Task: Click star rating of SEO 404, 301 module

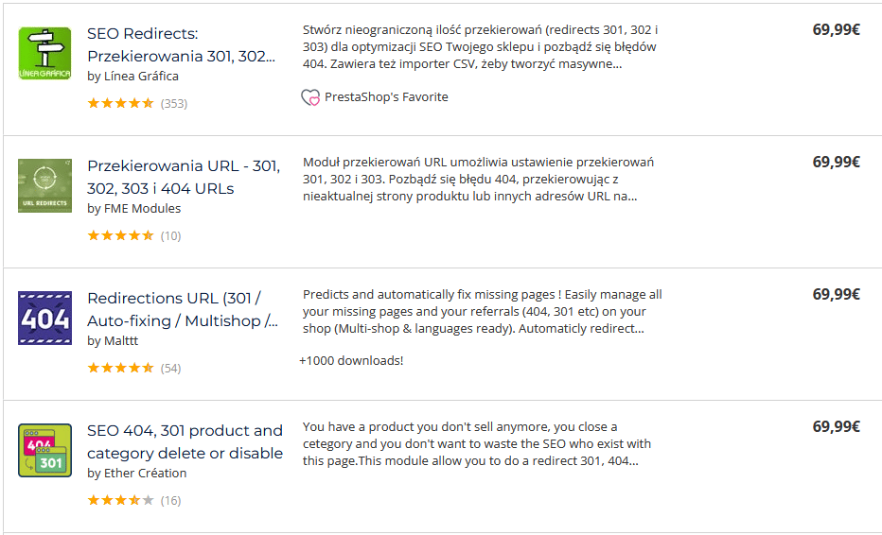Action: (120, 500)
